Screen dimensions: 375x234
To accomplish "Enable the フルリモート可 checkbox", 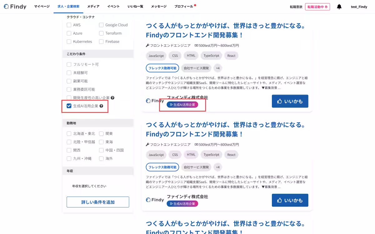I will click(x=69, y=64).
